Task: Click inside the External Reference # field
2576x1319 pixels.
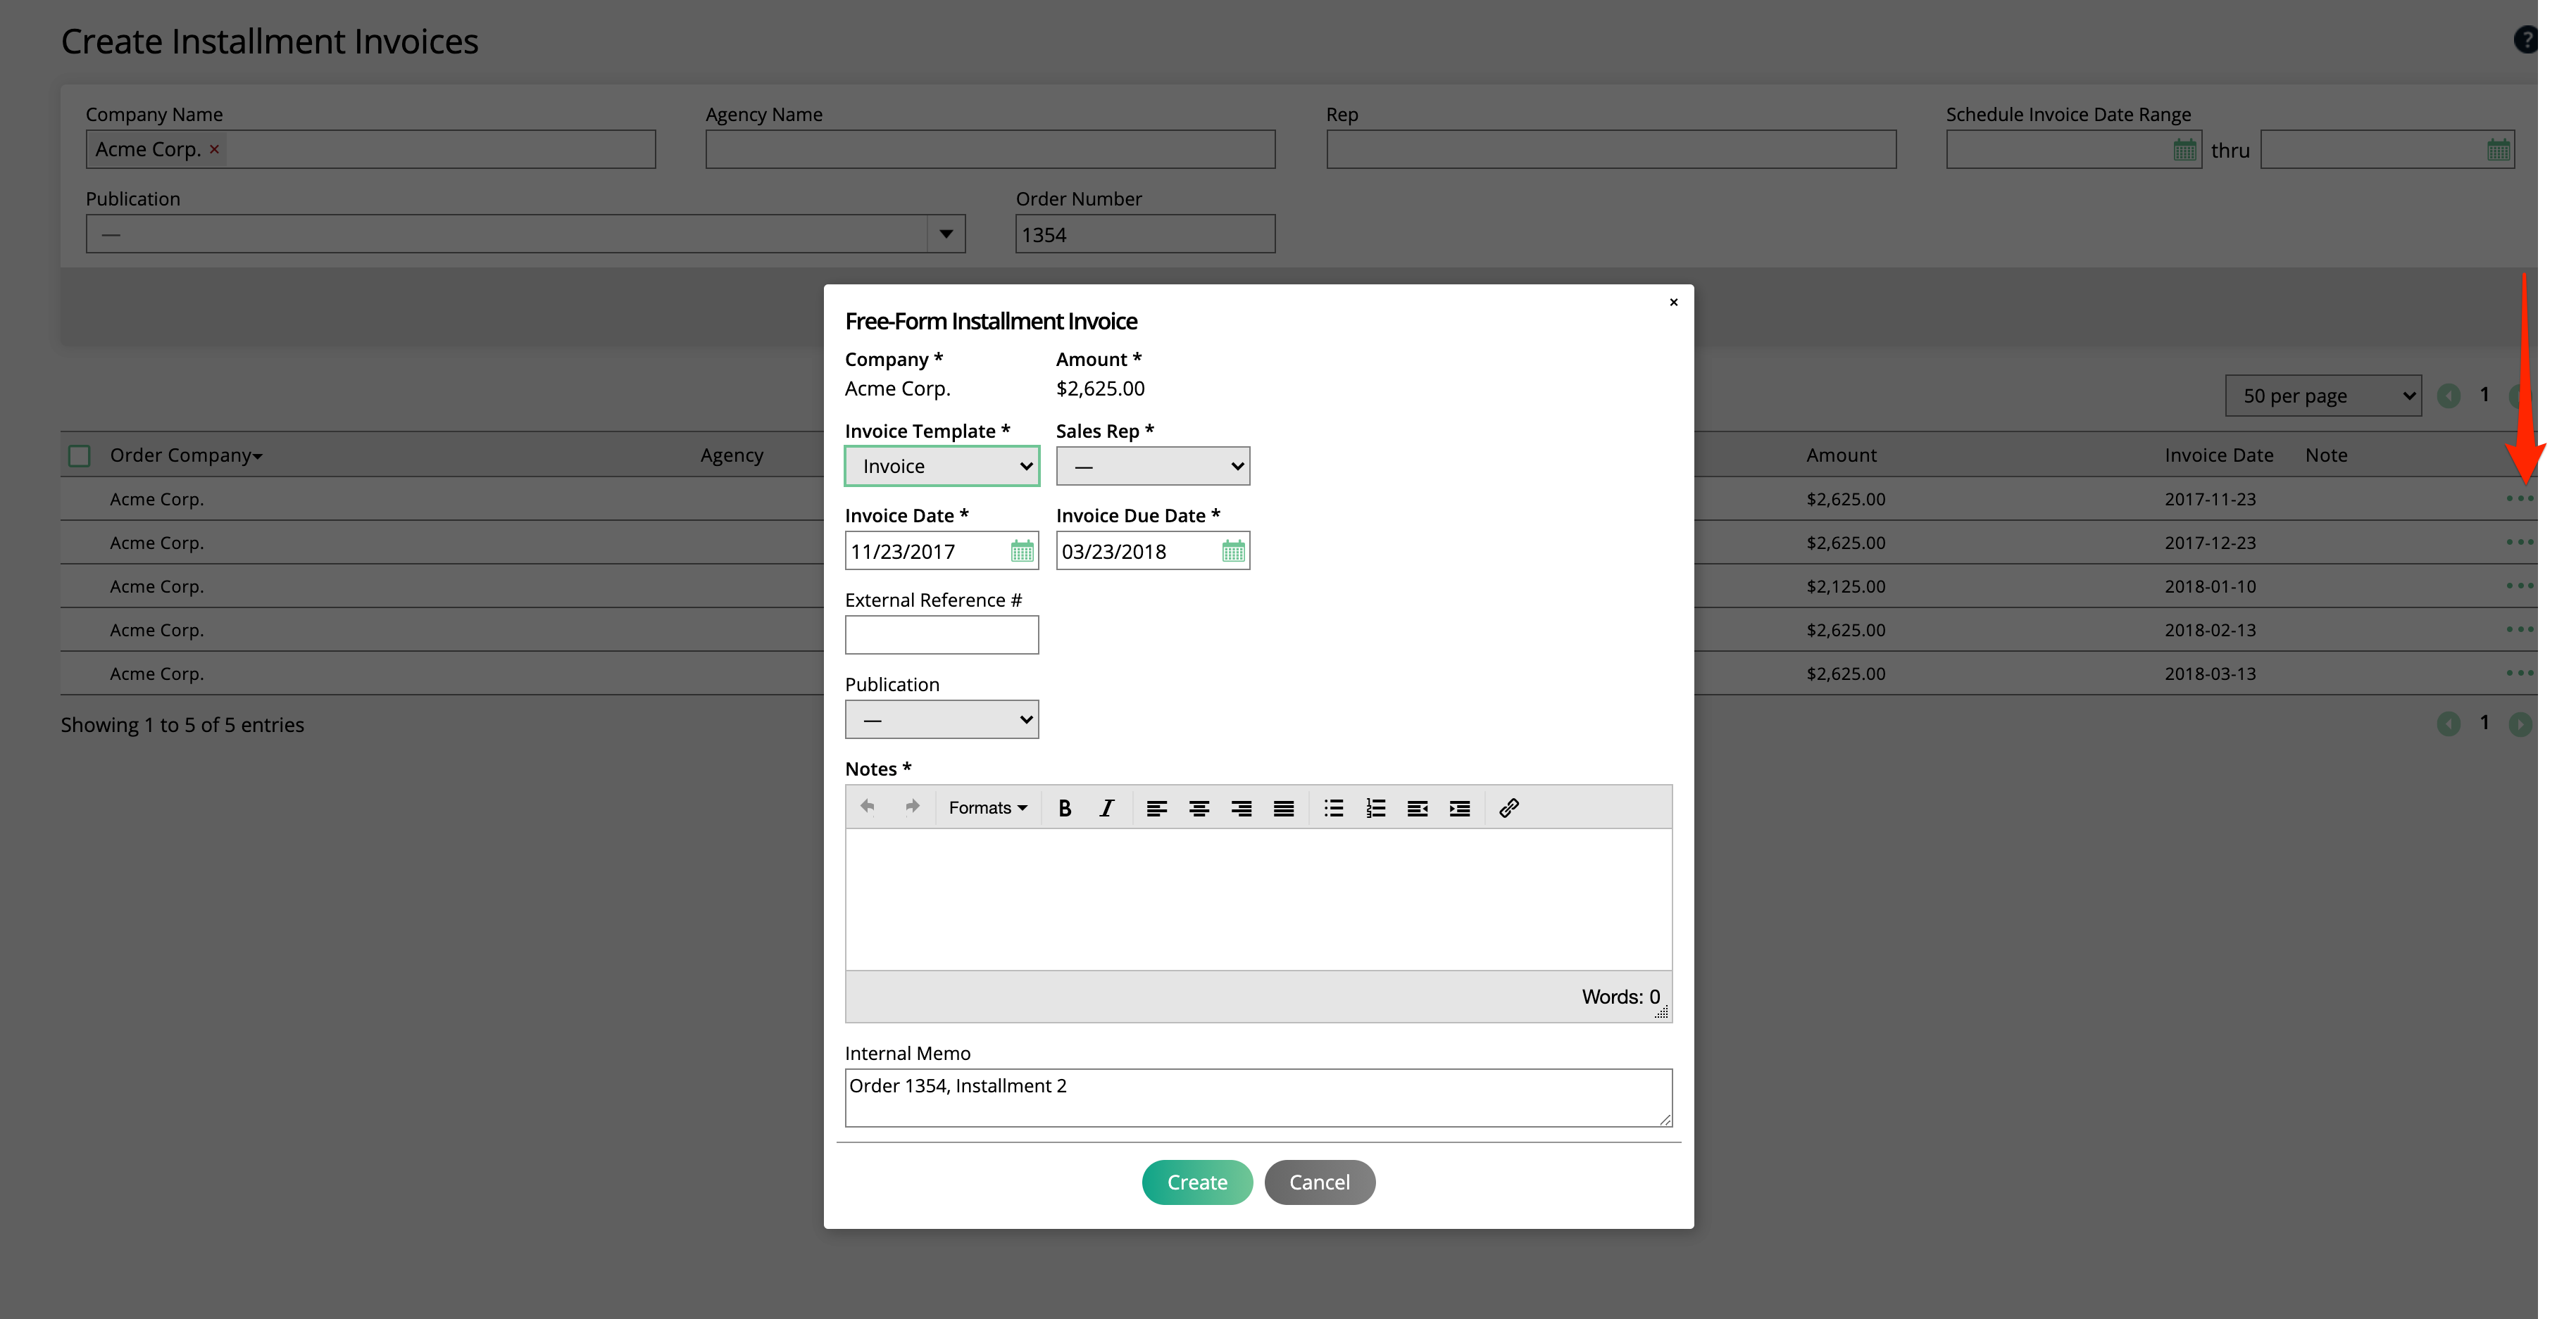Action: [x=941, y=635]
